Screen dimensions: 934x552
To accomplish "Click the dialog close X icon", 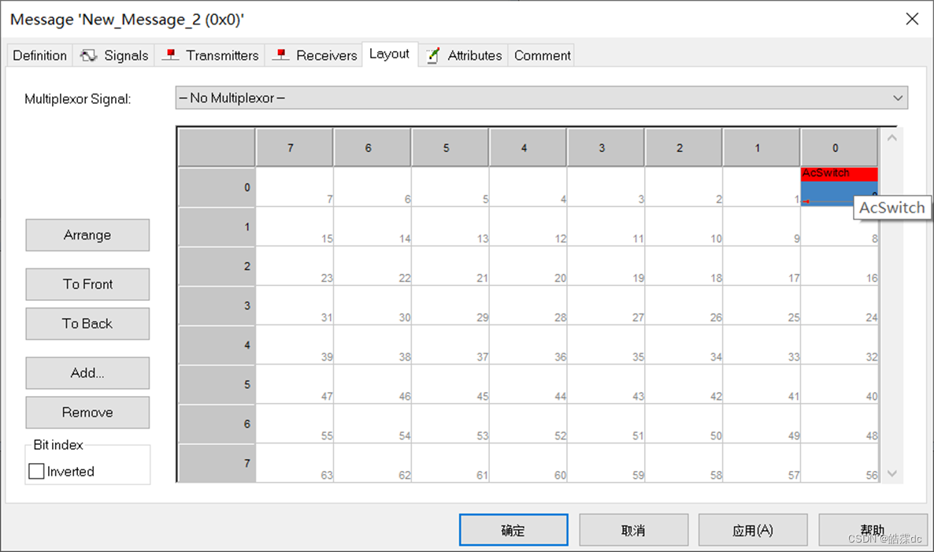I will 912,19.
